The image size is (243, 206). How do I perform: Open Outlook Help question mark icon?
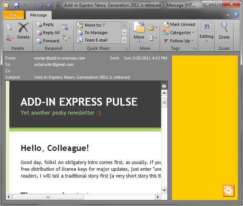tap(236, 15)
